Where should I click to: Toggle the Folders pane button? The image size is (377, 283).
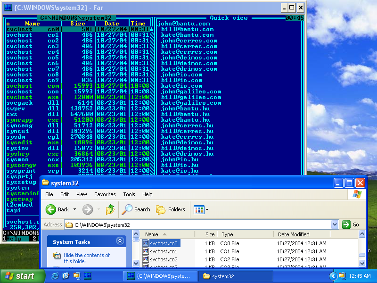click(x=171, y=209)
